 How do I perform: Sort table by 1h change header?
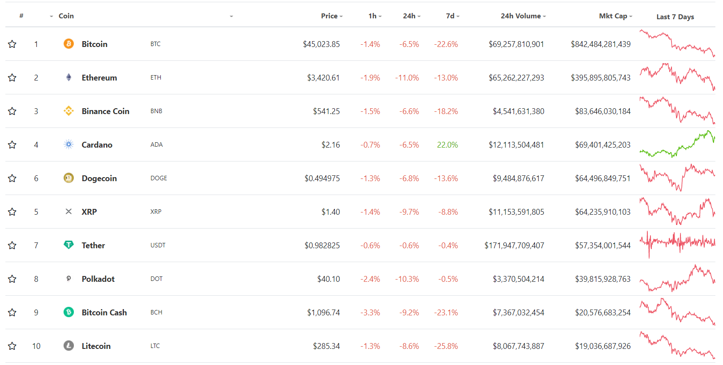click(374, 16)
